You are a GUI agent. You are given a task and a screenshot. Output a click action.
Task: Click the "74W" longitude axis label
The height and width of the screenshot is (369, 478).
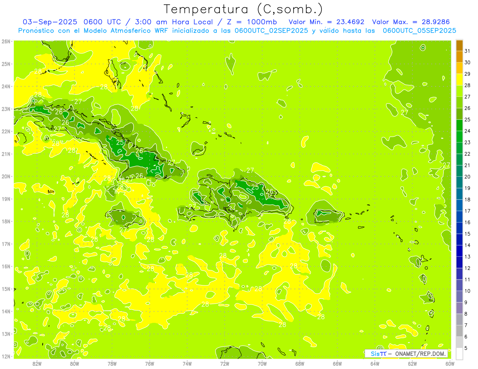tap(187, 363)
